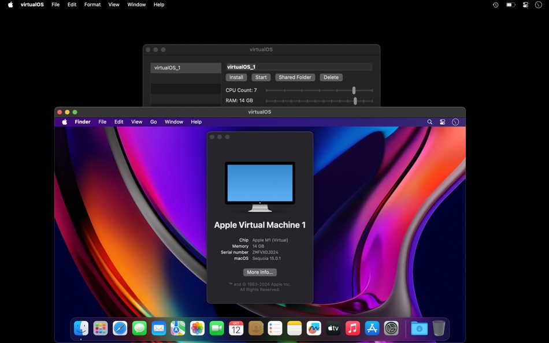Screen dimensions: 549x343
Task: Open Notes in the VM dock
Action: click(x=294, y=329)
